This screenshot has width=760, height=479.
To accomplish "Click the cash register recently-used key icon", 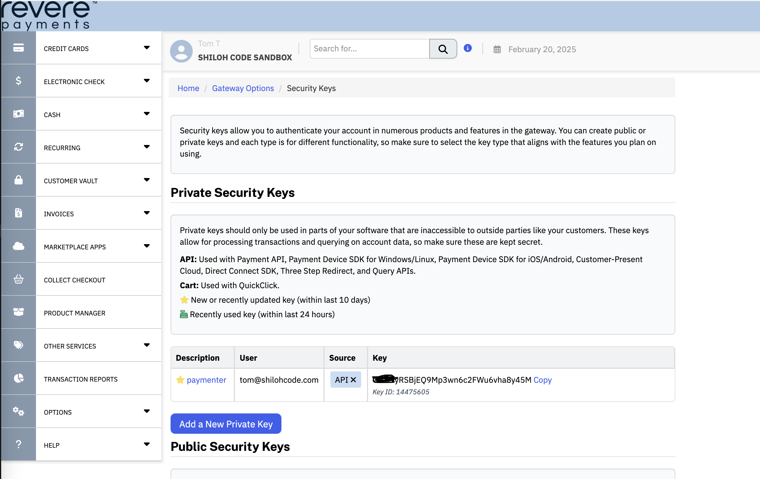I will click(184, 314).
